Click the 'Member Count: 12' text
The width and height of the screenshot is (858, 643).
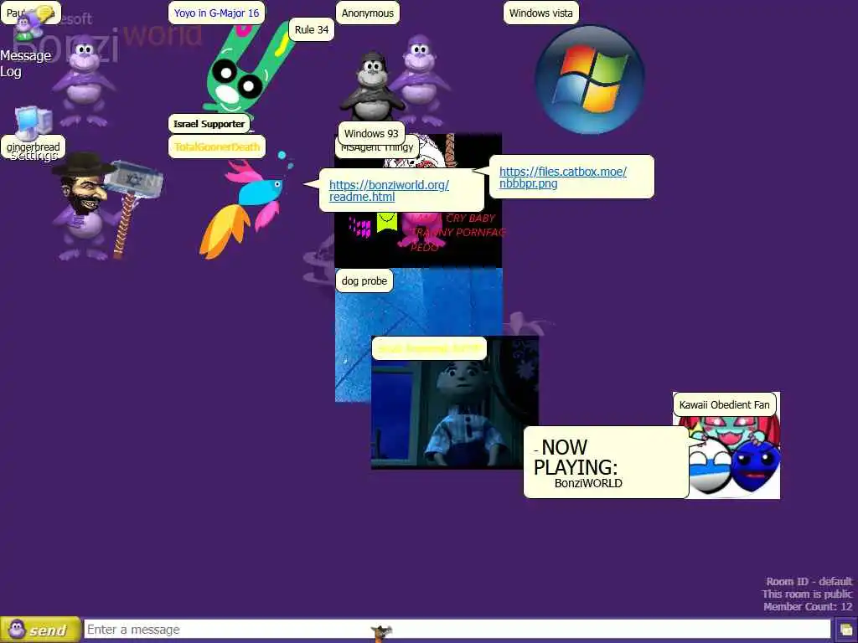(808, 607)
